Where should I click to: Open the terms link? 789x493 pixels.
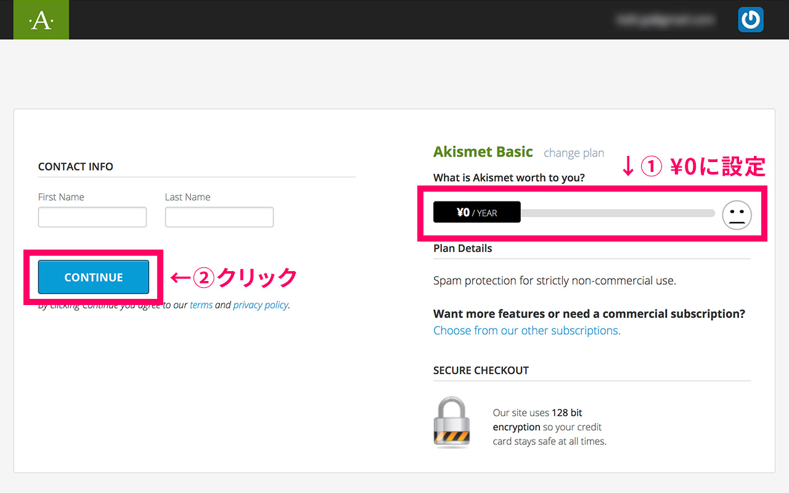pos(201,305)
